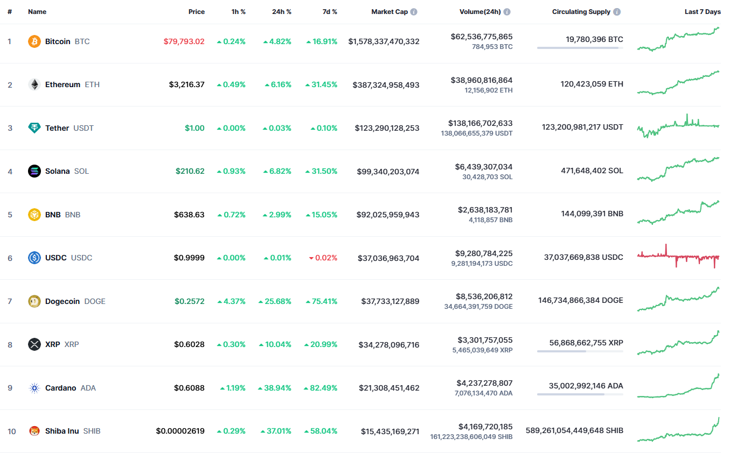Click the 7,076,134,470 ADA volume text
Image resolution: width=730 pixels, height=453 pixels.
[484, 393]
